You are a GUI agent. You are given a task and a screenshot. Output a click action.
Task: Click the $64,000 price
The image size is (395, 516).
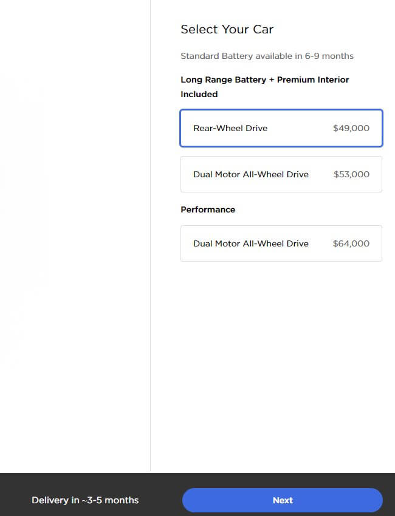click(x=351, y=243)
